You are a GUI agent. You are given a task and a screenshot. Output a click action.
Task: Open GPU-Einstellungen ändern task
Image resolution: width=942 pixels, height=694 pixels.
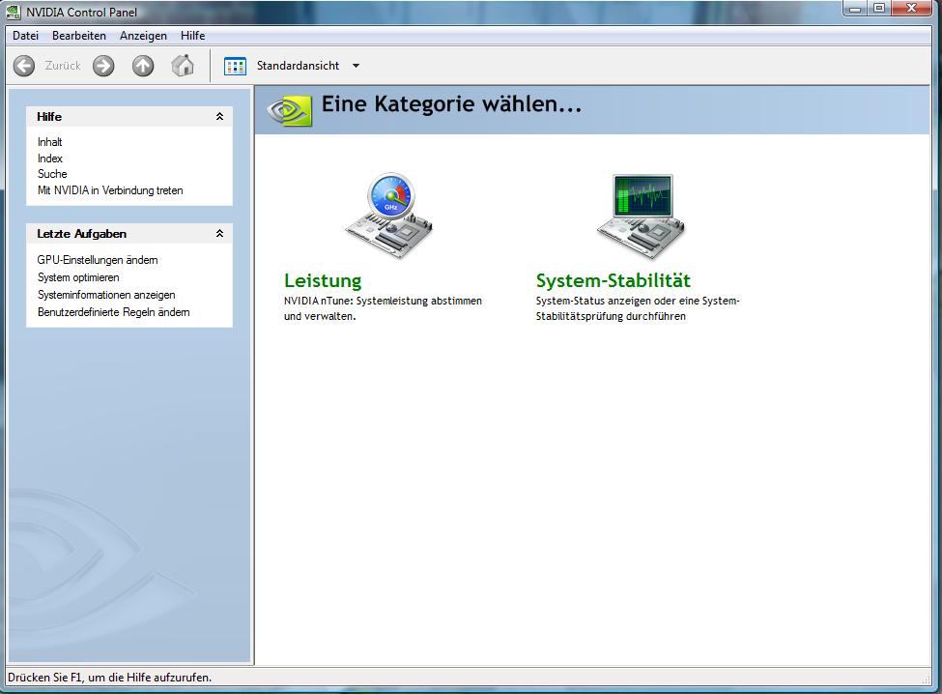click(x=98, y=260)
